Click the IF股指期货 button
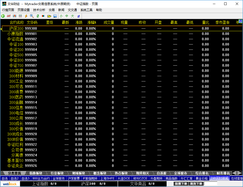 pyautogui.click(x=90, y=178)
